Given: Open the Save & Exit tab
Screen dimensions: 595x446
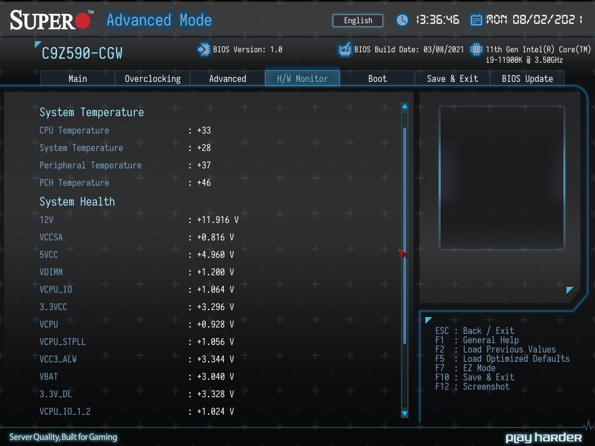Looking at the screenshot, I should [452, 78].
